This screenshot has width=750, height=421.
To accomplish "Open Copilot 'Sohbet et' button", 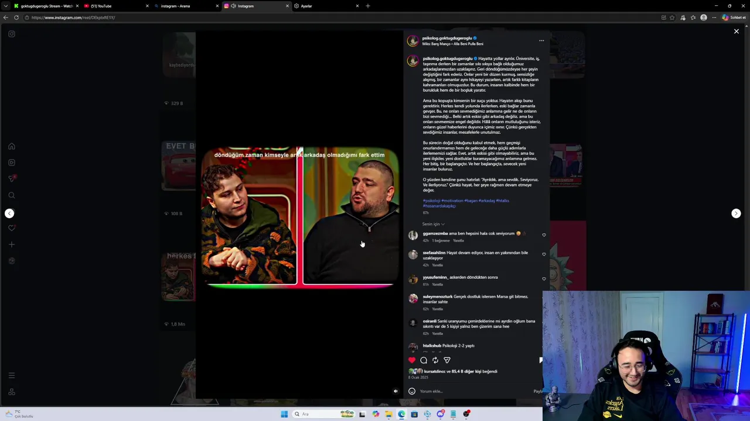I will [734, 18].
